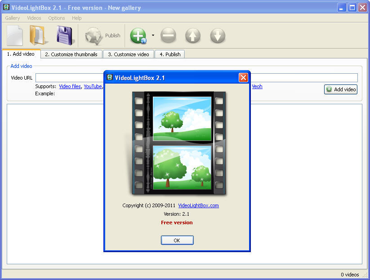Minimize the VideoLightBox main window
This screenshot has width=370, height=280.
tap(341, 8)
